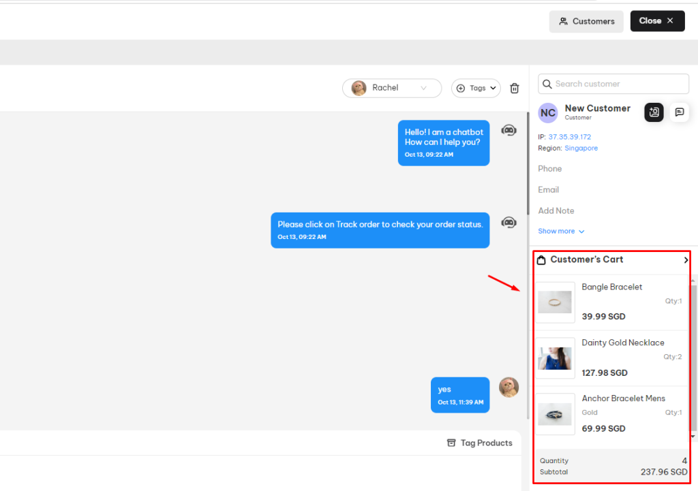Open the chat notes icon beside New Customer
This screenshot has height=491, width=698.
680,112
